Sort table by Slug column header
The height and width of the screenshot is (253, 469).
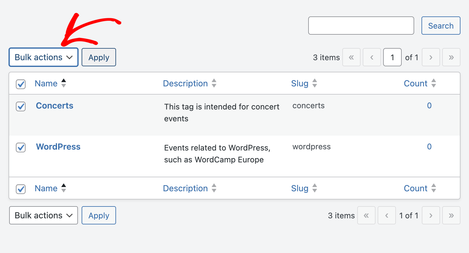[300, 83]
